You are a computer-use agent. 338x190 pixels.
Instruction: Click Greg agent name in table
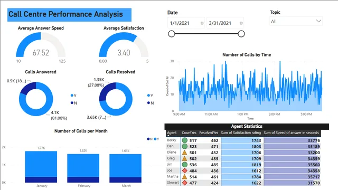[x=171, y=158]
